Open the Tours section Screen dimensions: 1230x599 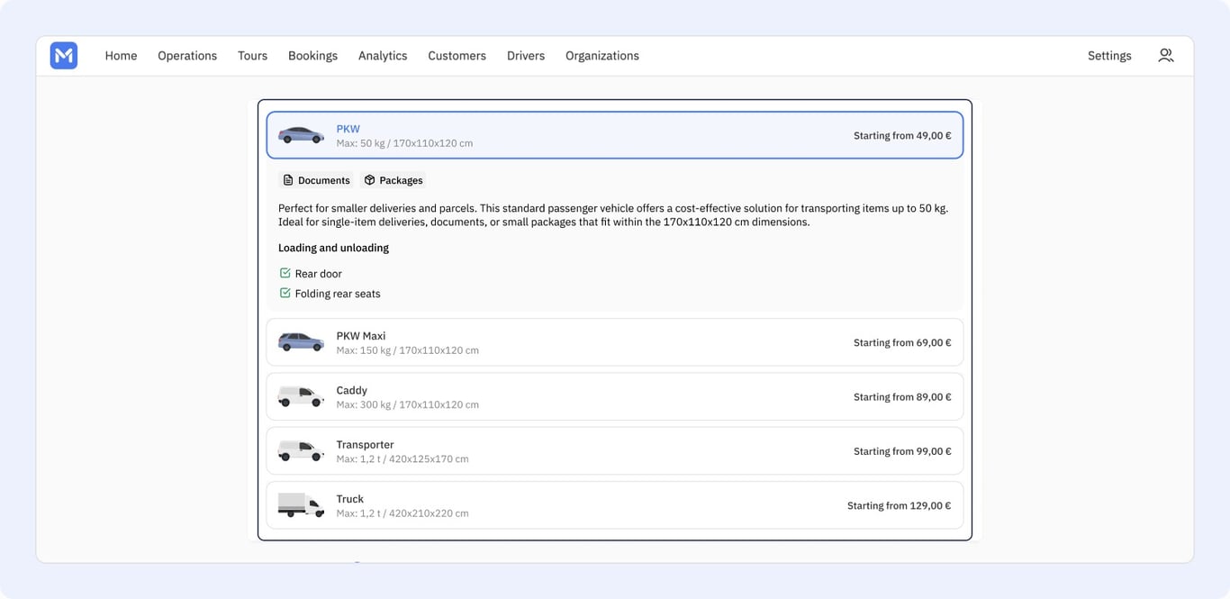[x=252, y=56]
